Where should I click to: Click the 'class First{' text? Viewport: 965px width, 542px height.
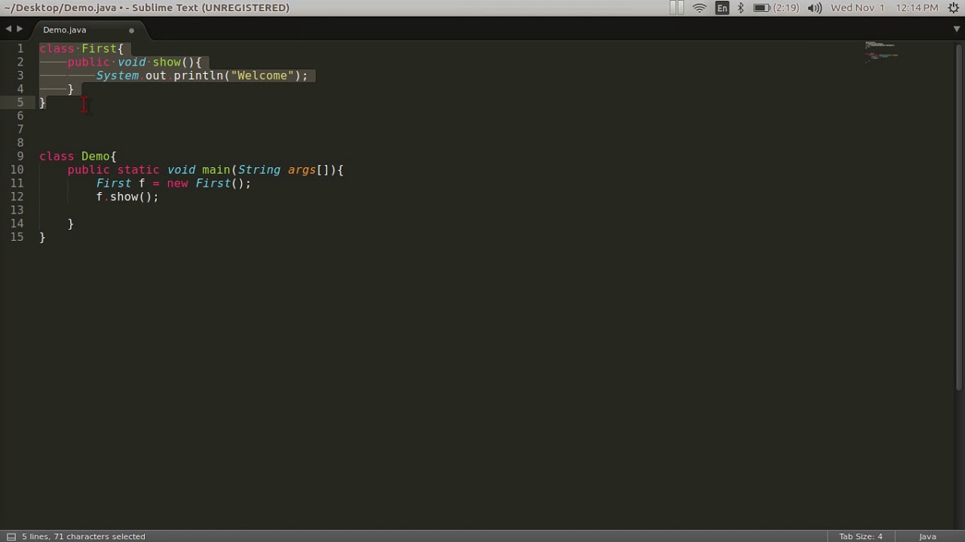[x=81, y=48]
